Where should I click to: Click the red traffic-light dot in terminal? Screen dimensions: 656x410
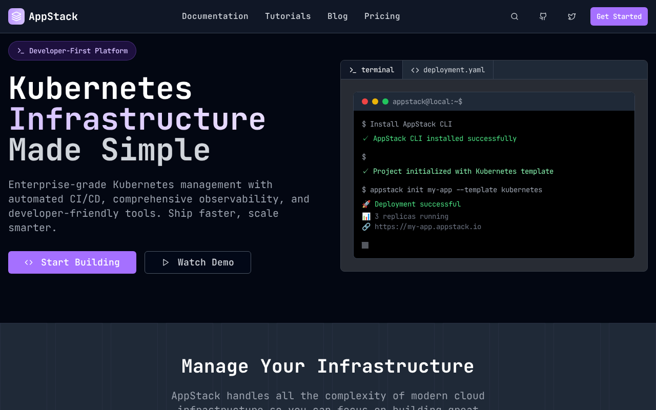(x=365, y=101)
